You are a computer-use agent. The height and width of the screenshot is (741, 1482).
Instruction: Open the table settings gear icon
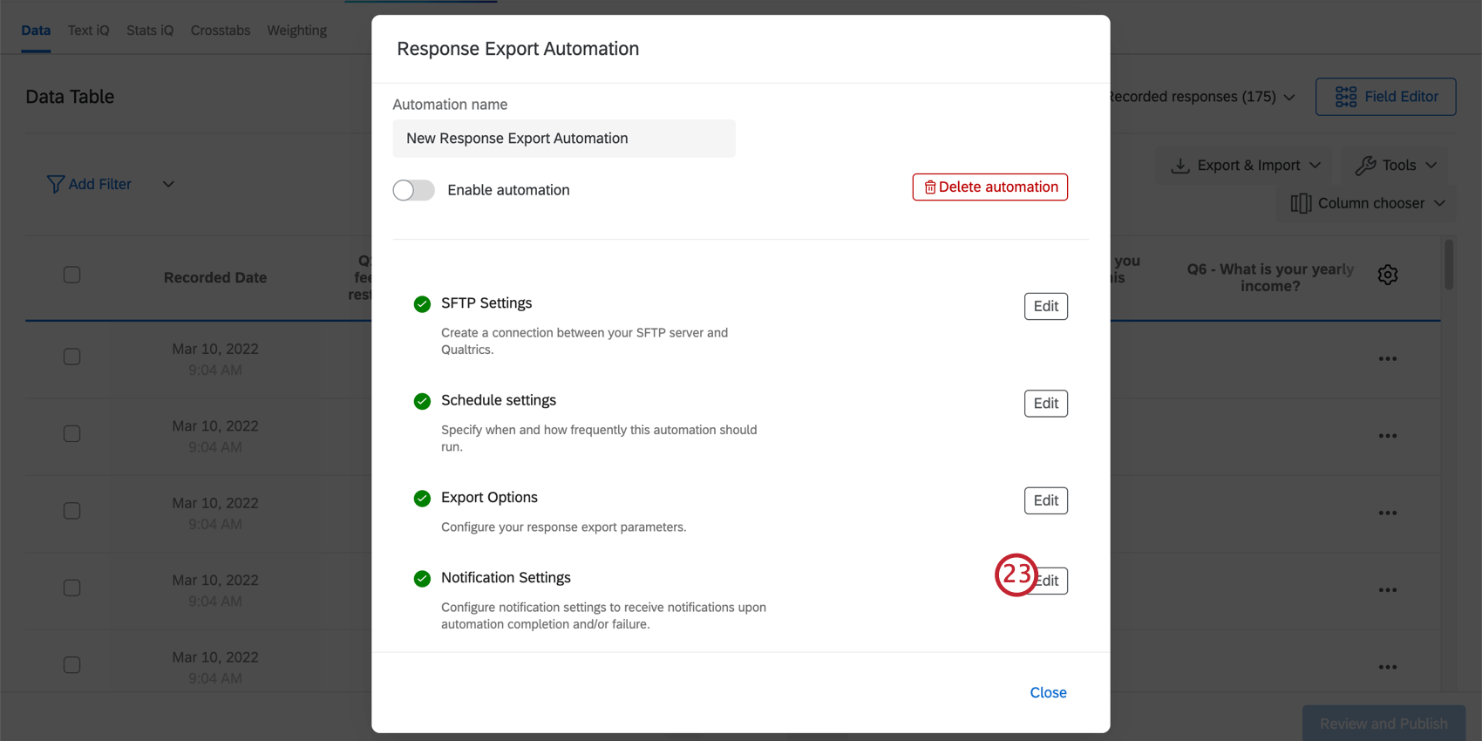pos(1387,275)
